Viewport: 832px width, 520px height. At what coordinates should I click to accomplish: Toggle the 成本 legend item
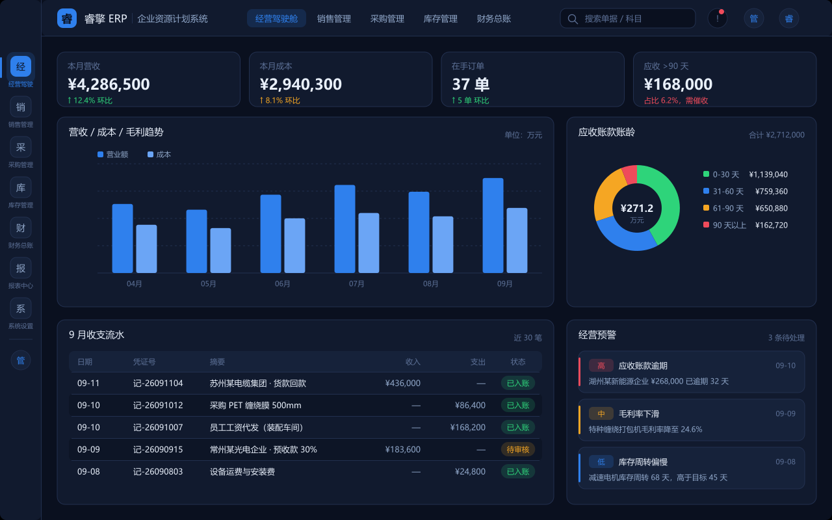pos(159,155)
